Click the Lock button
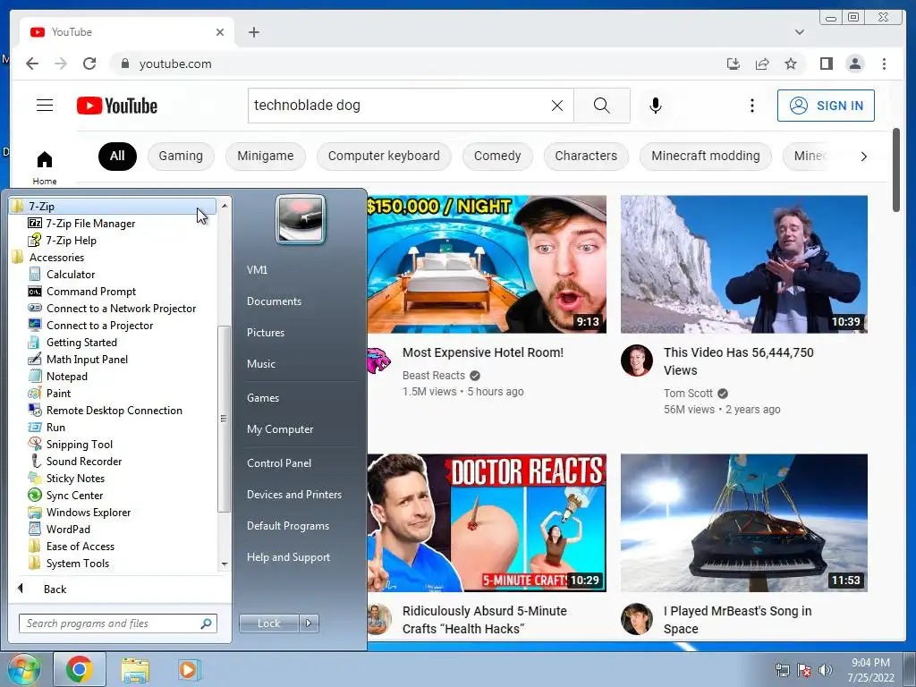The image size is (916, 687). point(268,623)
